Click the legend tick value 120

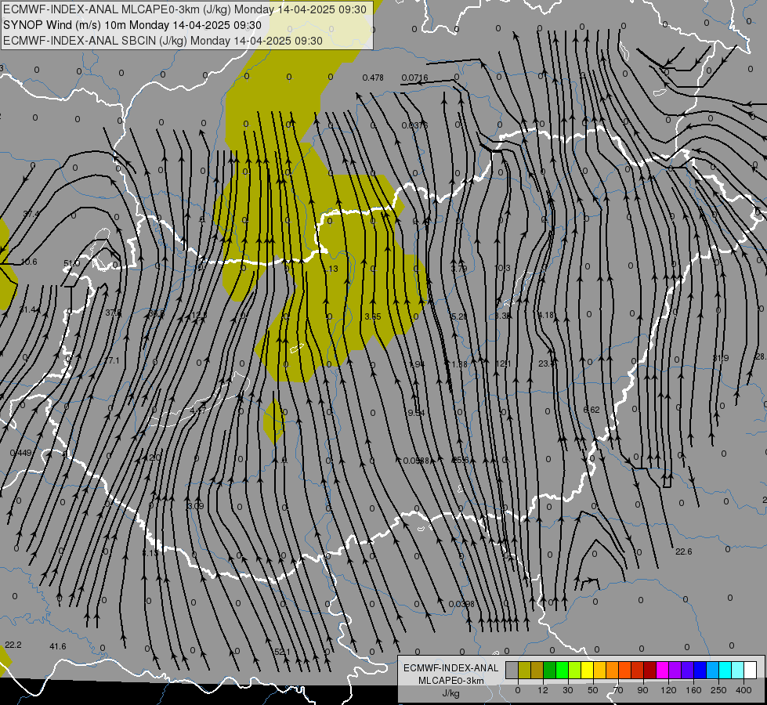coord(668,690)
